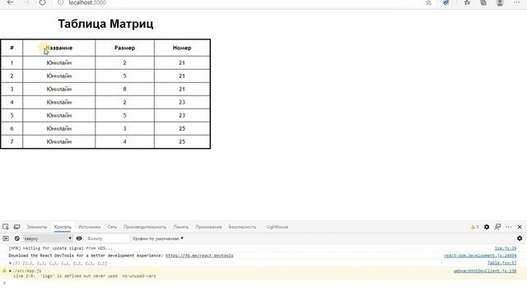Go back with the browser back arrow

10,2
